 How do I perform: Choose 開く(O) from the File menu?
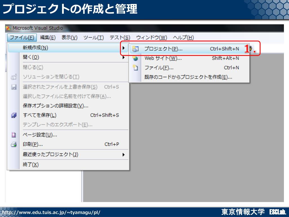pos(68,57)
